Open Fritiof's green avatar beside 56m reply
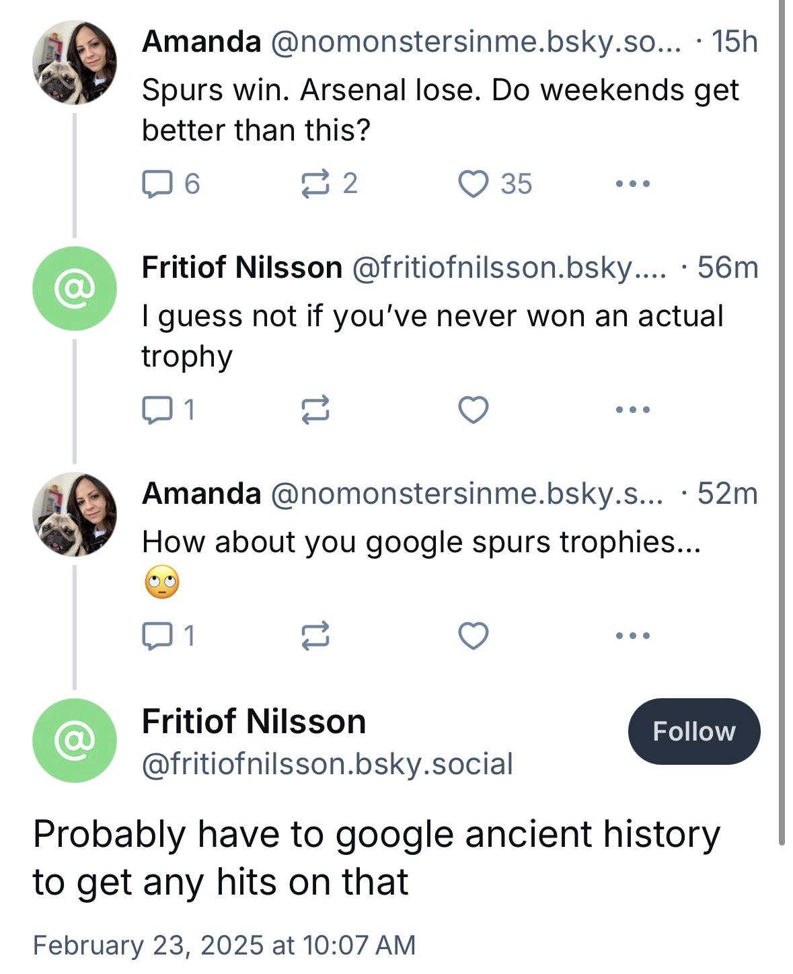 [x=75, y=289]
